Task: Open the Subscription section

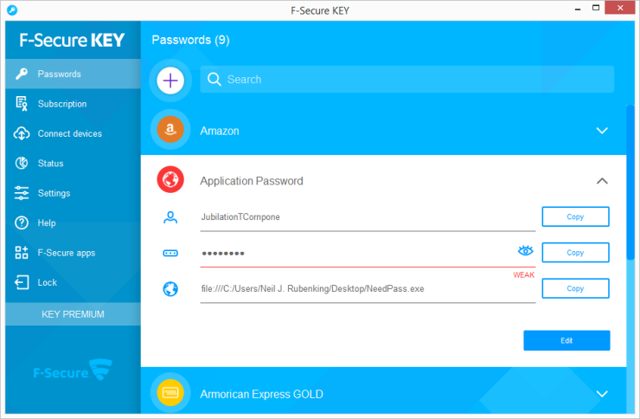Action: click(x=73, y=104)
